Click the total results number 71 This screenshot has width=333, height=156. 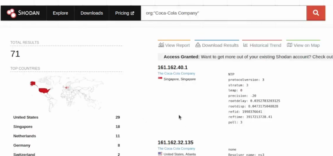[15, 54]
